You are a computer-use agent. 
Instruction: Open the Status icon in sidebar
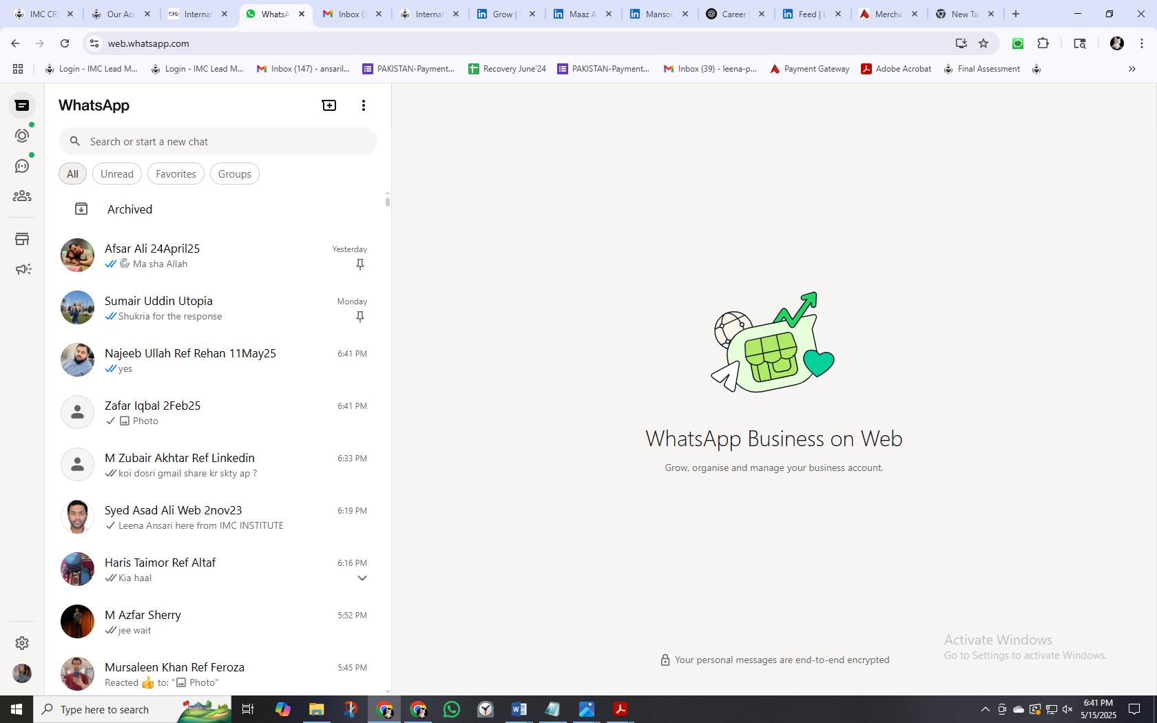22,136
